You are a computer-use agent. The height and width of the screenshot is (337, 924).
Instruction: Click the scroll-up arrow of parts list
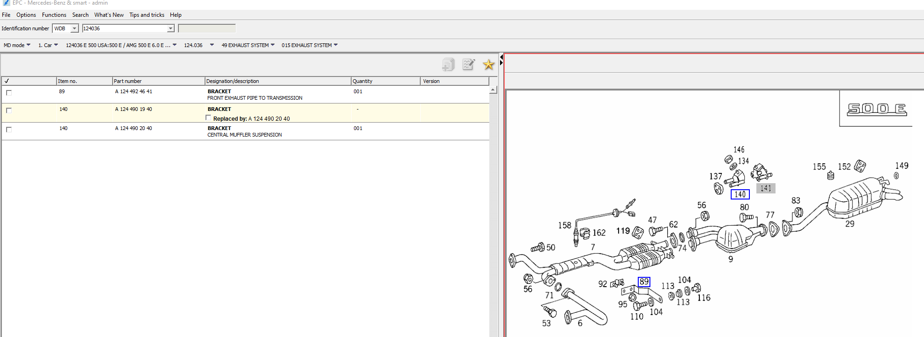click(x=493, y=89)
